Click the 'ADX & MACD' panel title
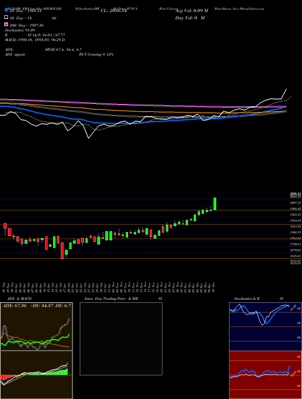The height and width of the screenshot is (399, 302). (19, 299)
